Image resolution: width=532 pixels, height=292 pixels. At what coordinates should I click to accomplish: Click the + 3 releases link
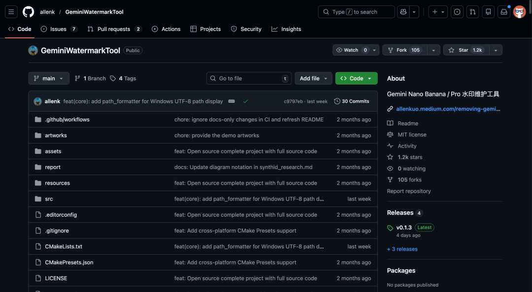[x=402, y=249]
